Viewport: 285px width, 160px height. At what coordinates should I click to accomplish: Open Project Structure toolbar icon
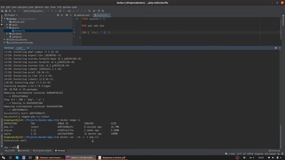coord(99,11)
